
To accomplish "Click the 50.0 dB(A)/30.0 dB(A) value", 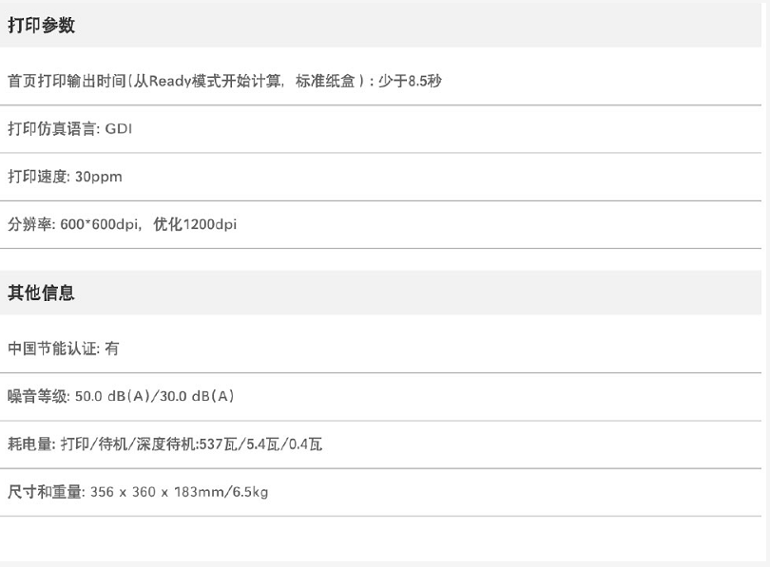I will [x=154, y=396].
